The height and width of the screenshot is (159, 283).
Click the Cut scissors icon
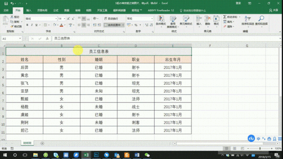[x=12, y=17]
